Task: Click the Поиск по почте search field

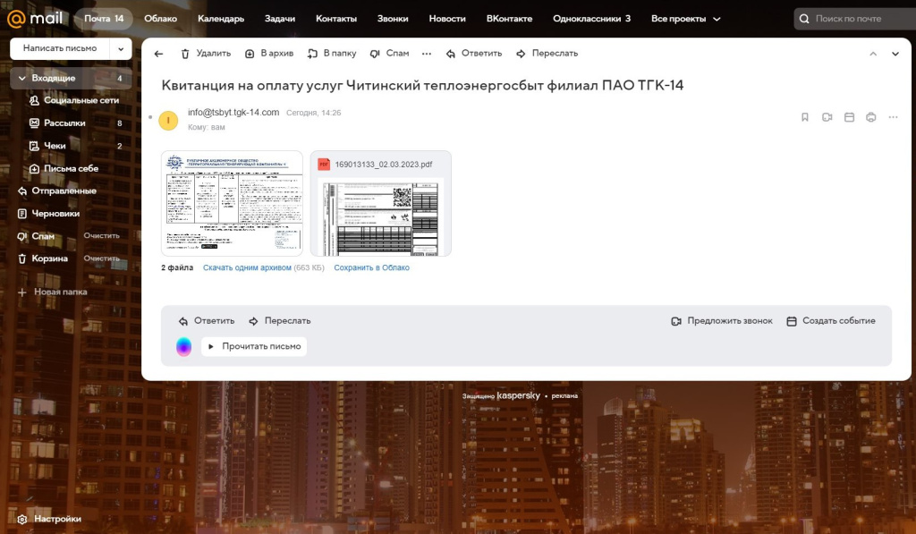Action: [854, 19]
